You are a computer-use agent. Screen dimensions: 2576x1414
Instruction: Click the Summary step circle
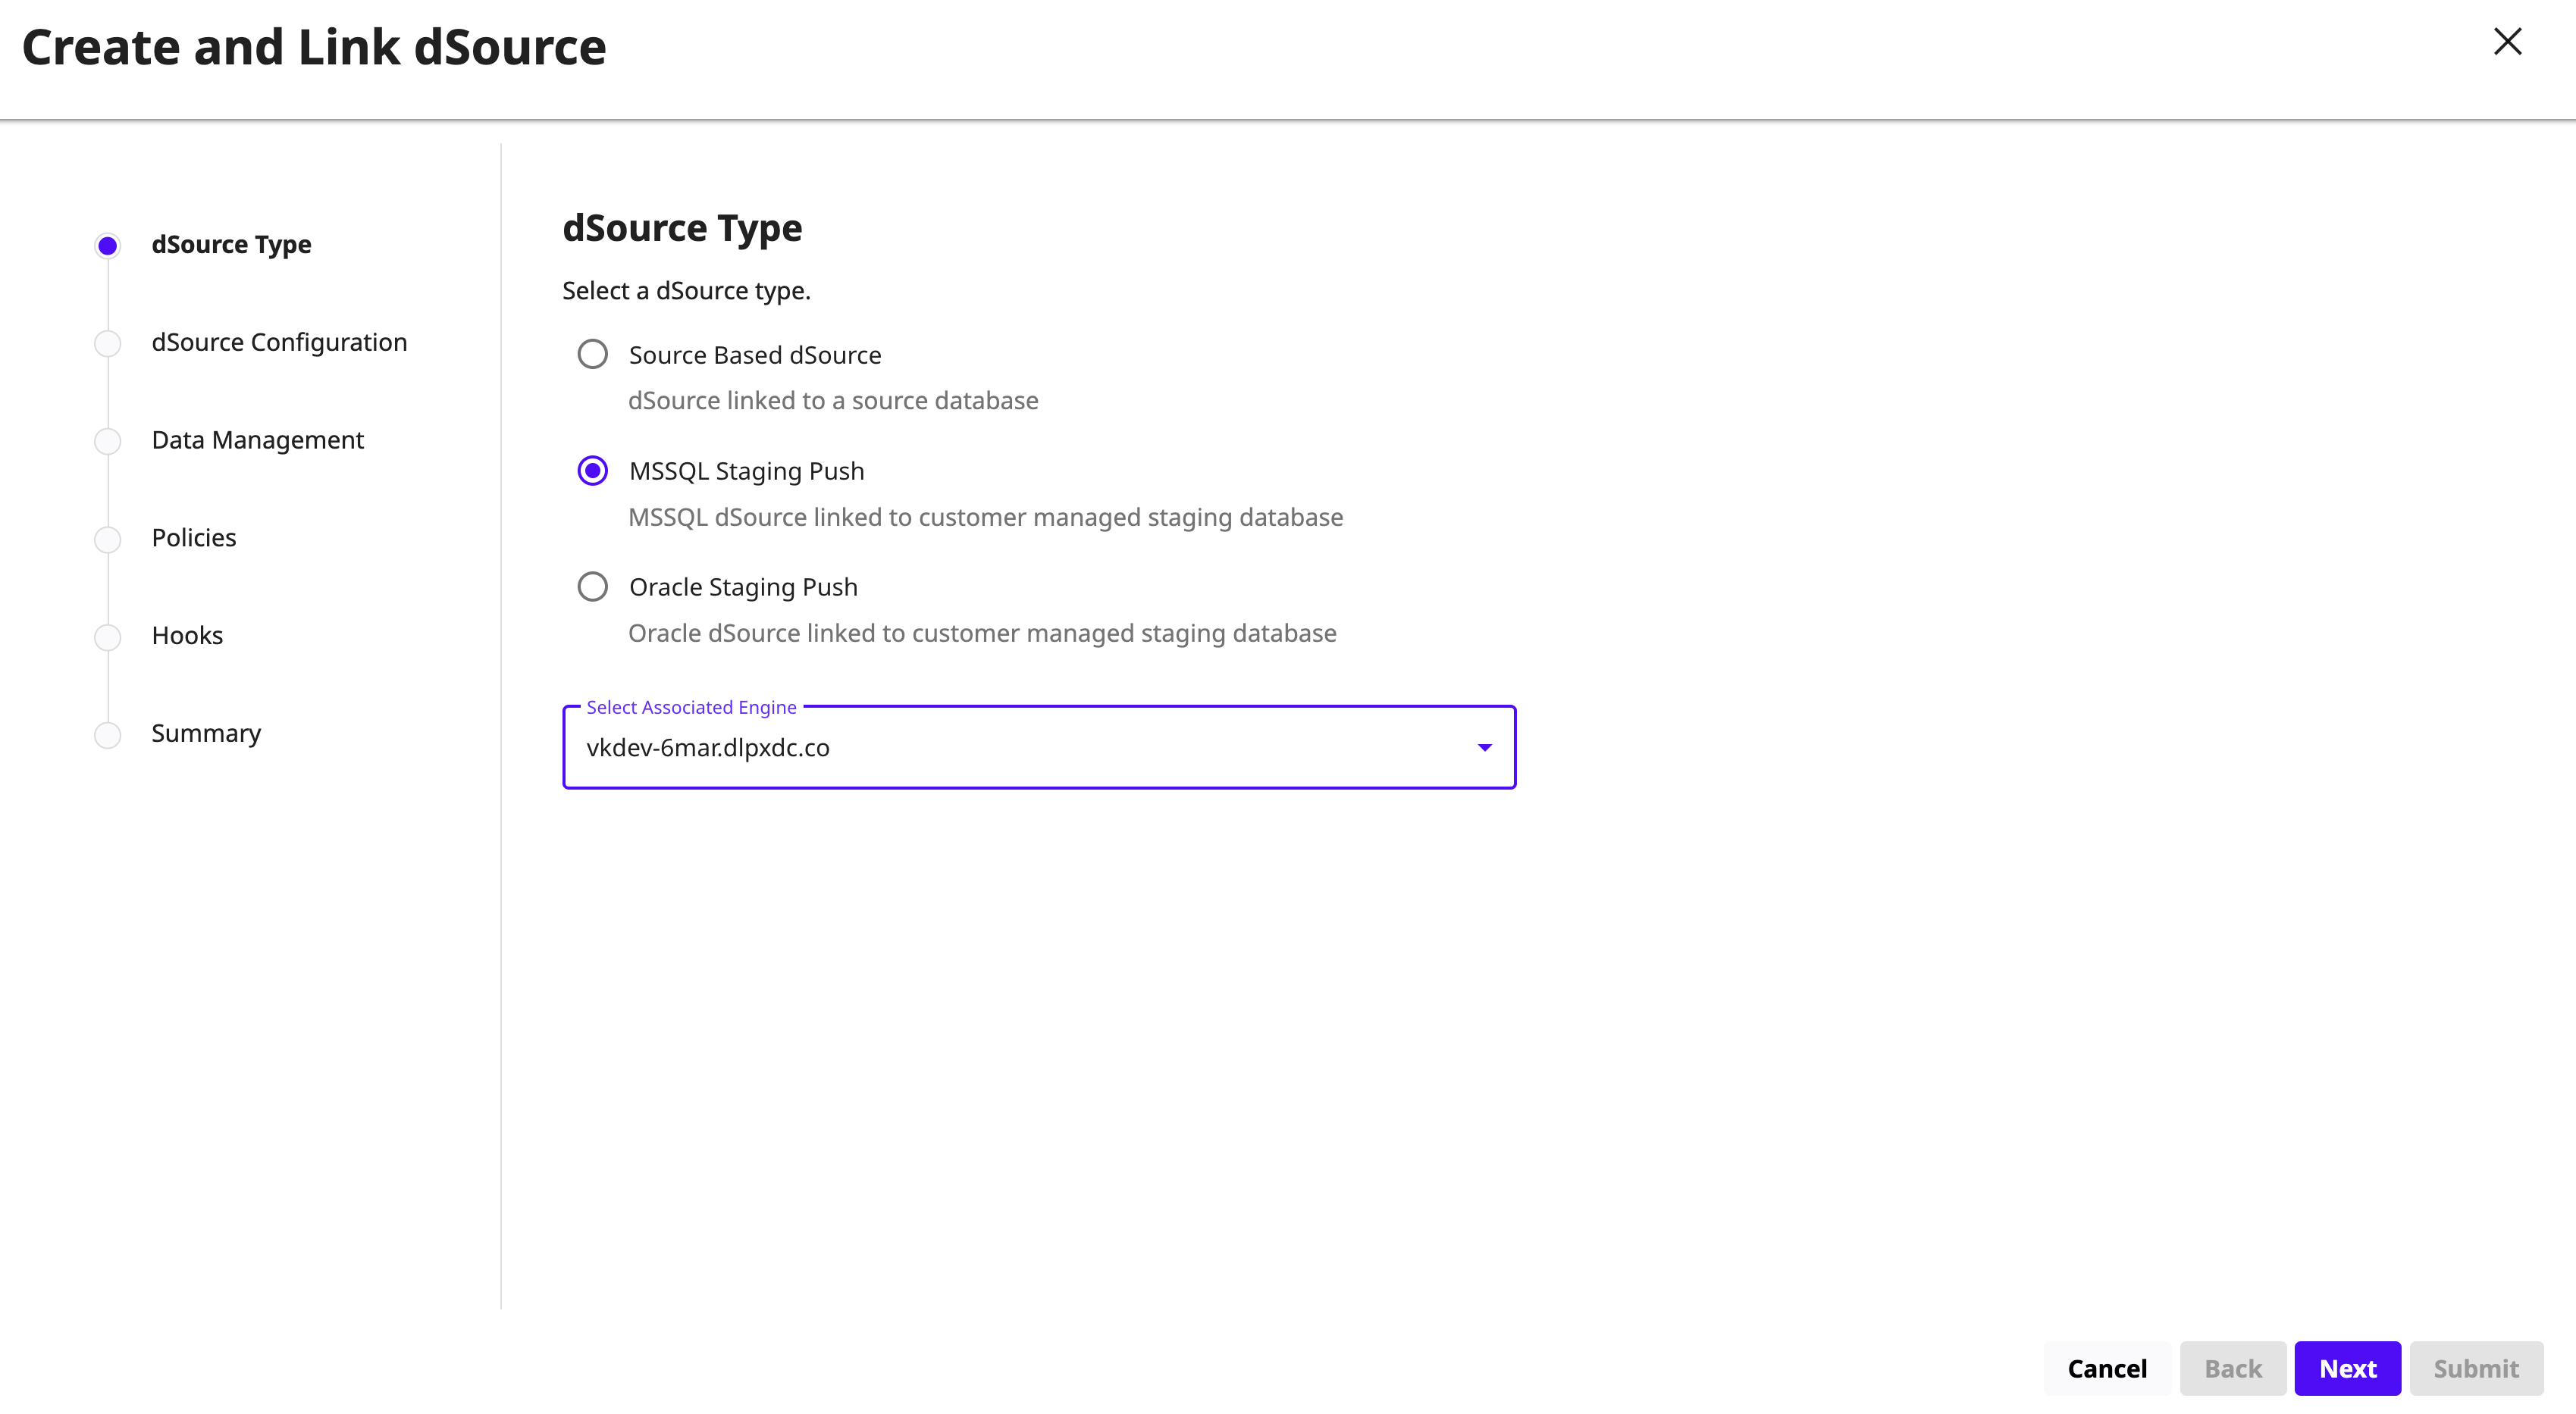107,736
